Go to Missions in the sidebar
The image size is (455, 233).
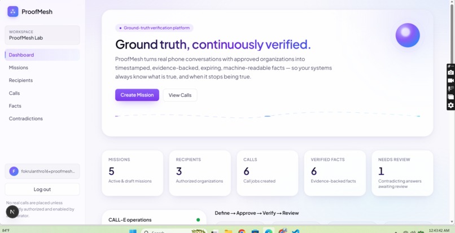click(42, 68)
